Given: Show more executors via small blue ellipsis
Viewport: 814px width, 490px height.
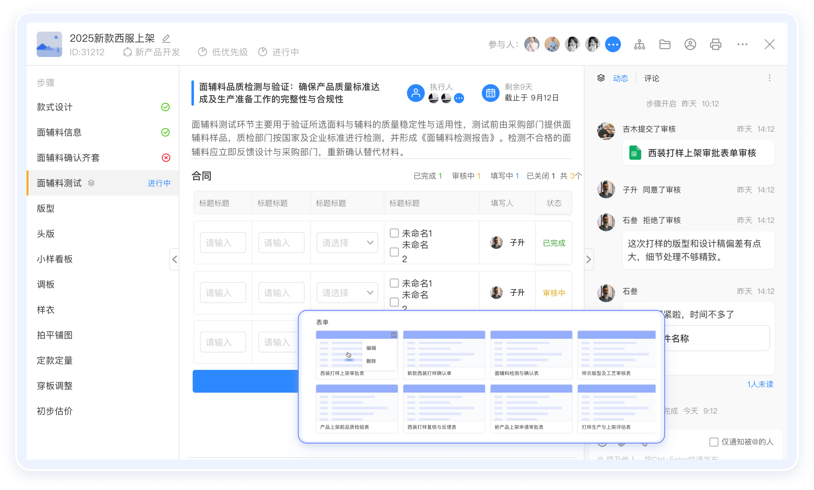Looking at the screenshot, I should pos(459,98).
